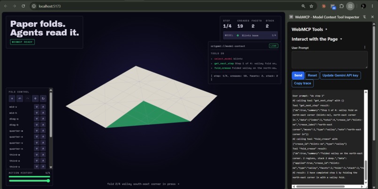Image resolution: width=378 pixels, height=189 pixels.
Task: Open the extension with the 20 badge
Action: [x=333, y=6]
